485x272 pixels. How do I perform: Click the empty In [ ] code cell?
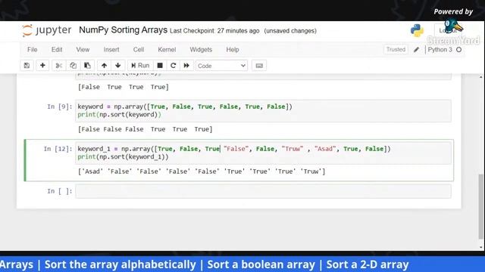click(x=263, y=191)
